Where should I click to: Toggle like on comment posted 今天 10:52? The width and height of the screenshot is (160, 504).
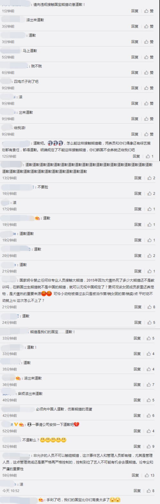click(x=150, y=491)
